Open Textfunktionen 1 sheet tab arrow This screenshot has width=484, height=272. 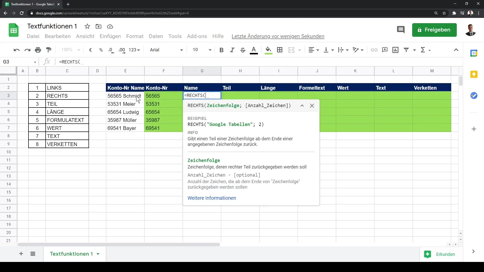coord(98,254)
